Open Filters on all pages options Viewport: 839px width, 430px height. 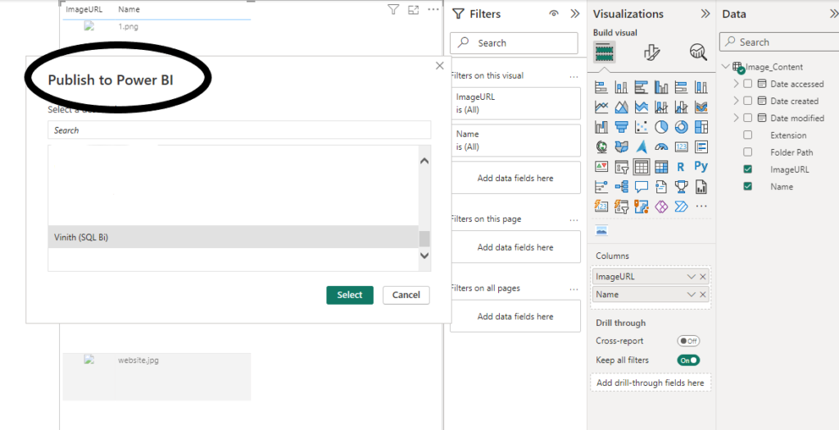coord(574,289)
